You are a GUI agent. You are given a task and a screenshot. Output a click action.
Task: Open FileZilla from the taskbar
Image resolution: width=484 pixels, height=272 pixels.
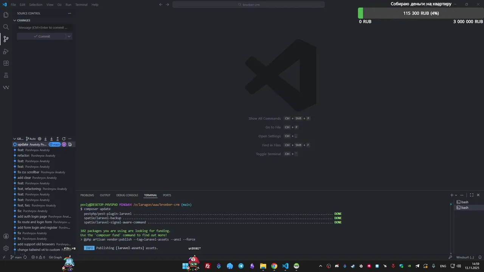click(x=208, y=266)
